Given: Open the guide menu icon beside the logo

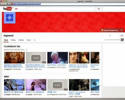Looking at the screenshot, I should (16, 9).
